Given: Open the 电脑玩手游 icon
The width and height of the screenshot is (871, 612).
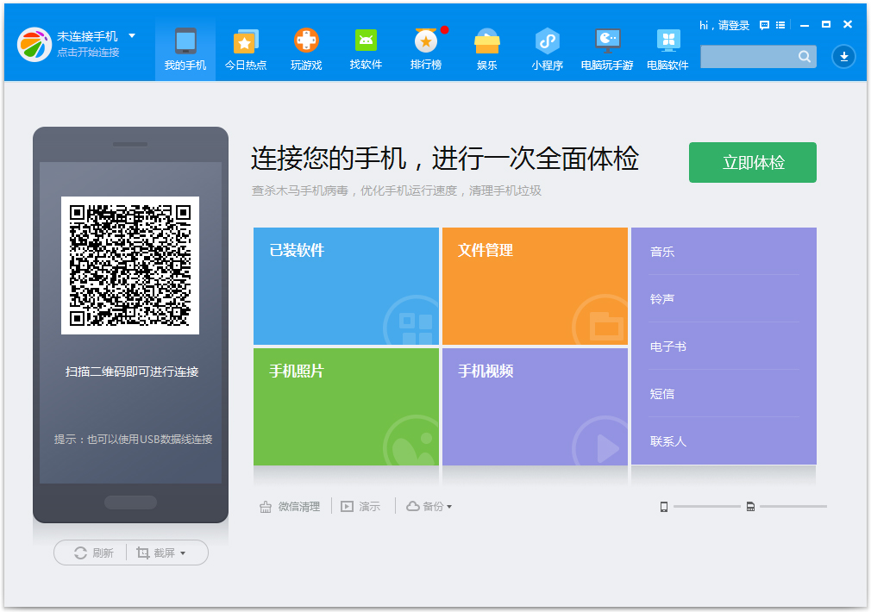Looking at the screenshot, I should [607, 49].
